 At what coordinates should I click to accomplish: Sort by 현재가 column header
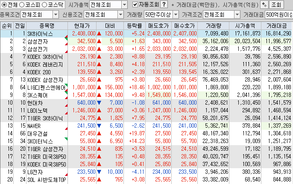click(82, 26)
